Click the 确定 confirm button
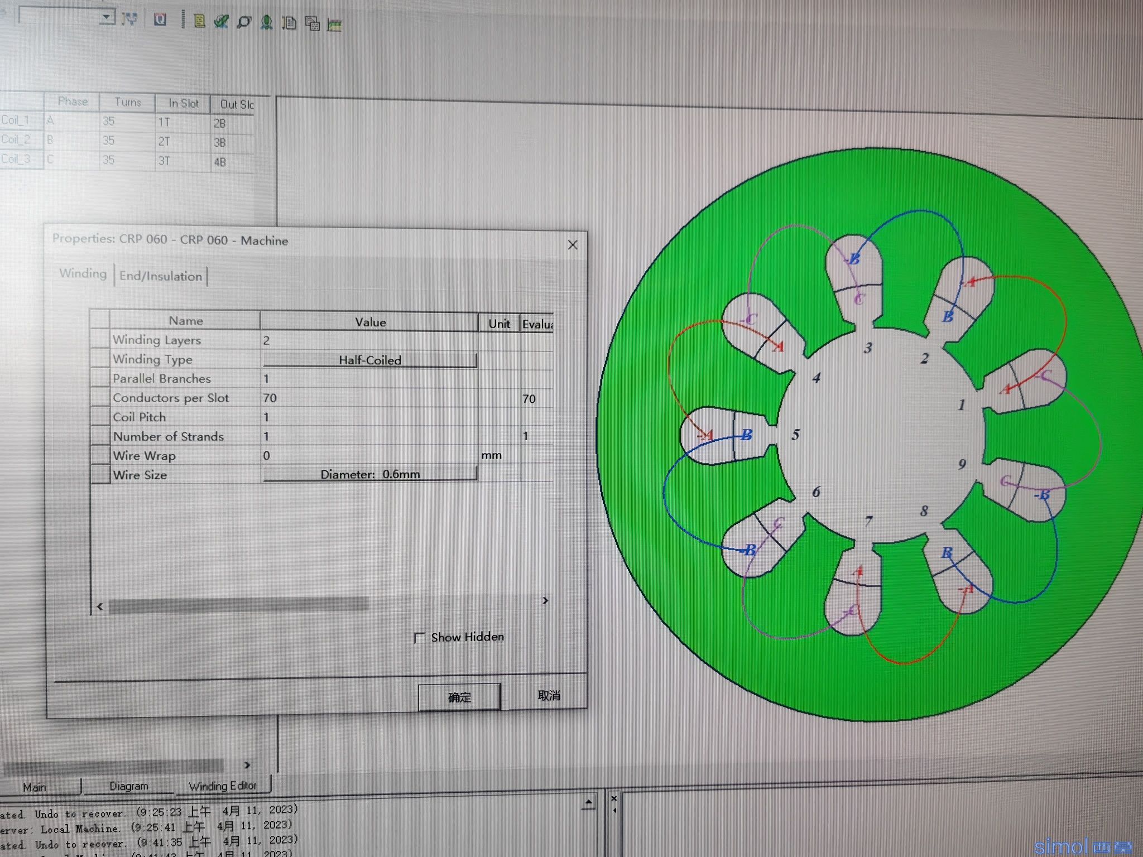 tap(459, 697)
